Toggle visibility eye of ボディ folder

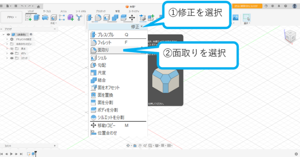click(x=12, y=53)
